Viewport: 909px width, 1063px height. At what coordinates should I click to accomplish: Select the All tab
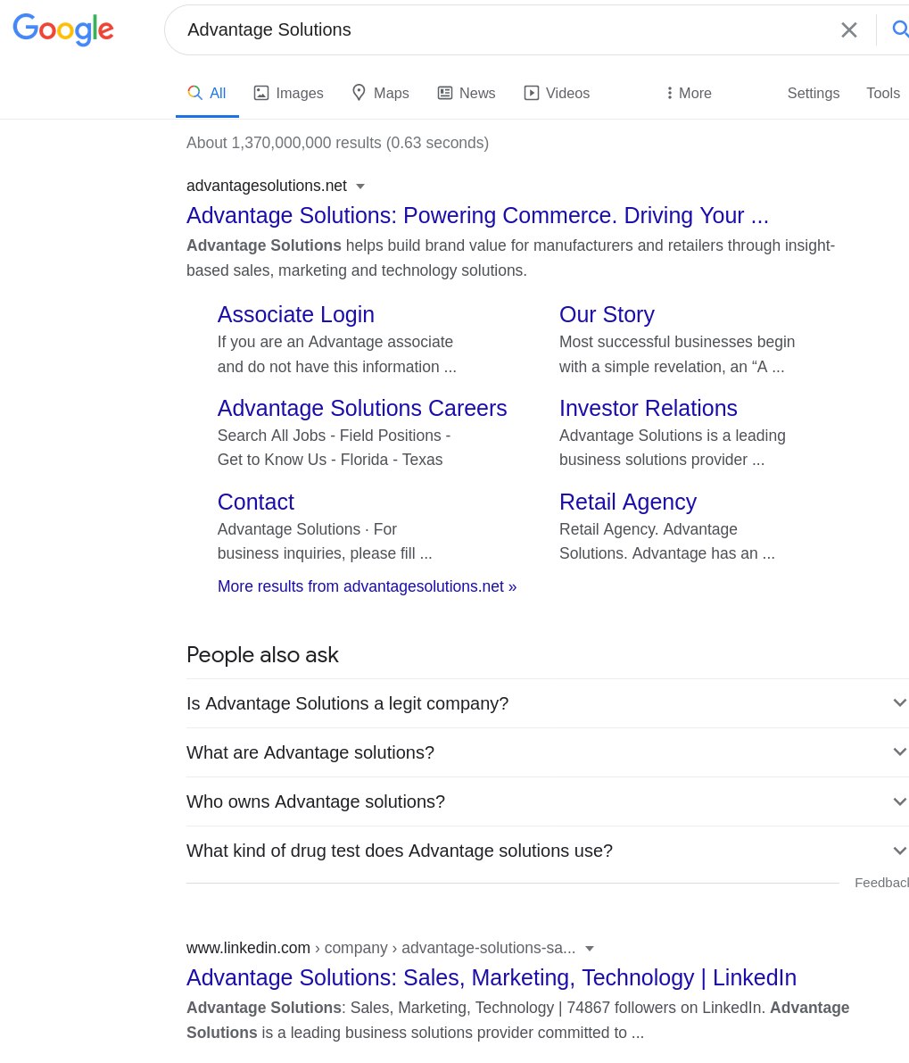click(x=207, y=94)
